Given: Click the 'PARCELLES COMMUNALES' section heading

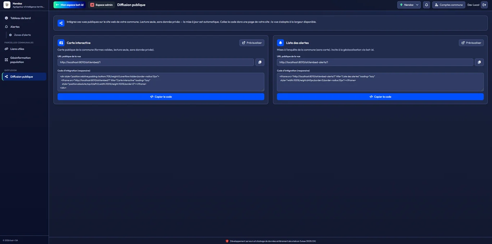Looking at the screenshot, I should [19, 43].
